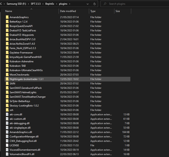Open the AmandsGraphics folder icon
The width and height of the screenshot is (169, 157).
(x=7, y=17)
